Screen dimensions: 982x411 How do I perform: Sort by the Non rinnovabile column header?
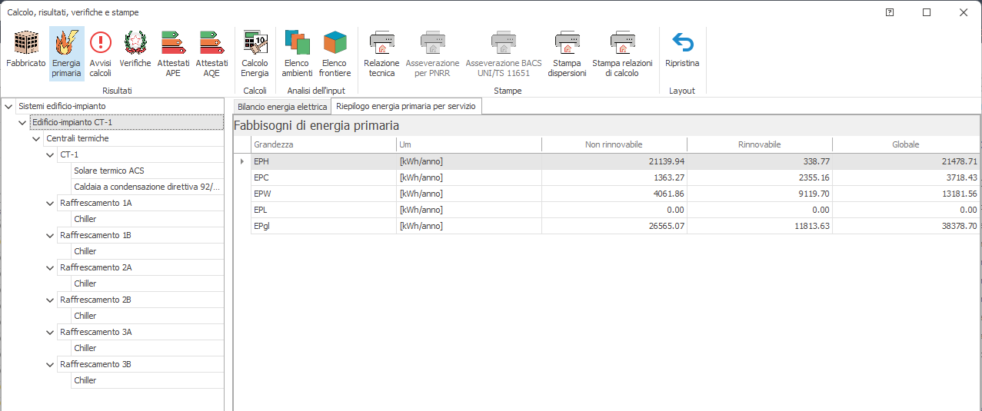pyautogui.click(x=614, y=144)
